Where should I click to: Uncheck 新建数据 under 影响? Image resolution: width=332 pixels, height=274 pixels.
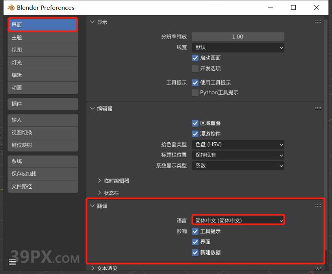point(195,252)
